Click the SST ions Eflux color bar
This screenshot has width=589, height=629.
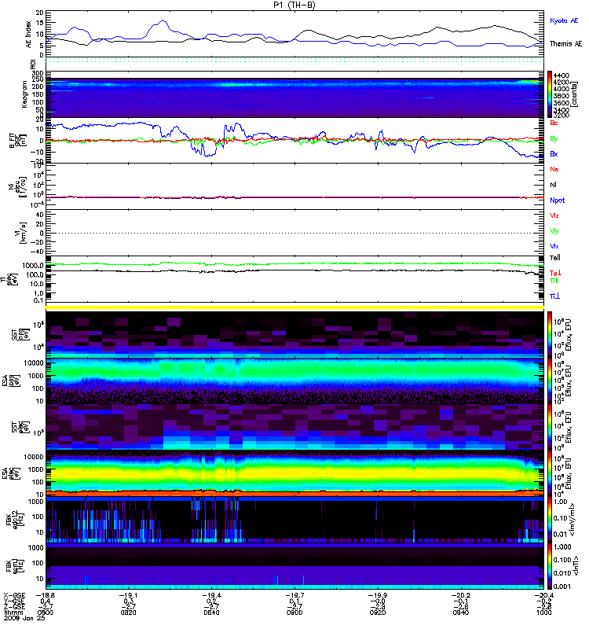(x=550, y=335)
